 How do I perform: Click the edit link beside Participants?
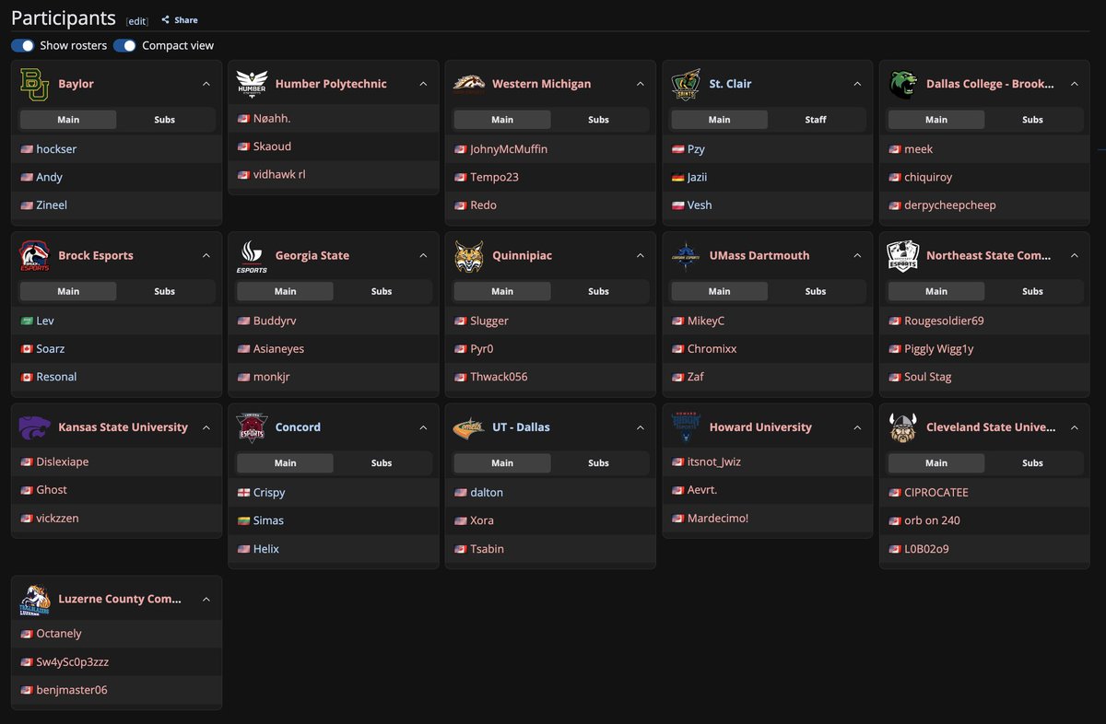click(136, 21)
